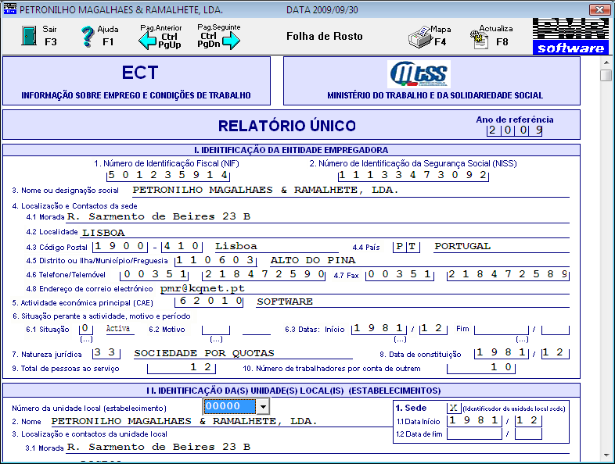Image resolution: width=615 pixels, height=464 pixels.
Task: Click the Fax number 218472589 field
Action: click(508, 274)
